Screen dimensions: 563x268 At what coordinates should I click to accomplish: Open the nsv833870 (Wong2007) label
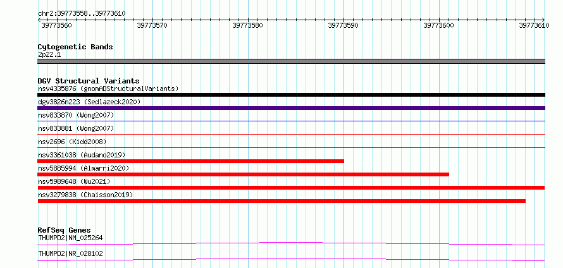pos(76,115)
